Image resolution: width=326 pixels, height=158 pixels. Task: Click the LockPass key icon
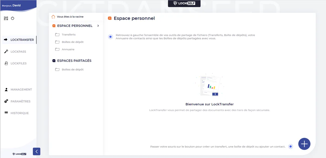(6, 51)
